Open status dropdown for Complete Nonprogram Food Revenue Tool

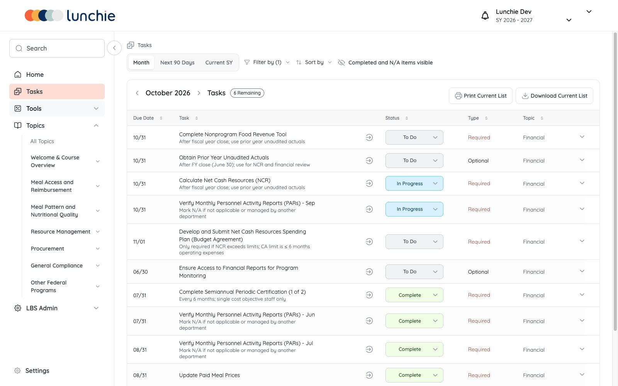click(x=414, y=137)
